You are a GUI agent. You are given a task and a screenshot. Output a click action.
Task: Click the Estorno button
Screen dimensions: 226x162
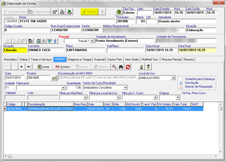(63, 67)
